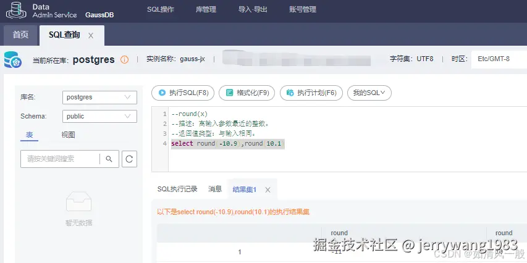The height and width of the screenshot is (263, 527).
Task: Click the GaussDB label in header
Action: point(99,15)
